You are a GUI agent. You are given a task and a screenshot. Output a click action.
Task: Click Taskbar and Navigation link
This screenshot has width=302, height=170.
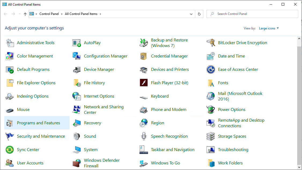(172, 150)
